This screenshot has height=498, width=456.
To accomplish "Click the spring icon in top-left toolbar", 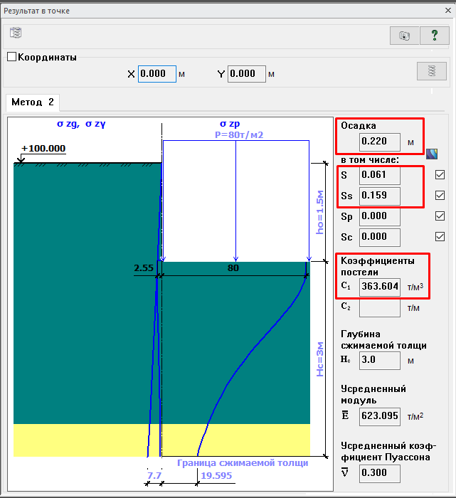I will click(16, 33).
